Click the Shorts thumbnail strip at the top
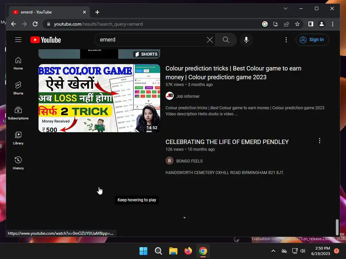 pyautogui.click(x=99, y=54)
